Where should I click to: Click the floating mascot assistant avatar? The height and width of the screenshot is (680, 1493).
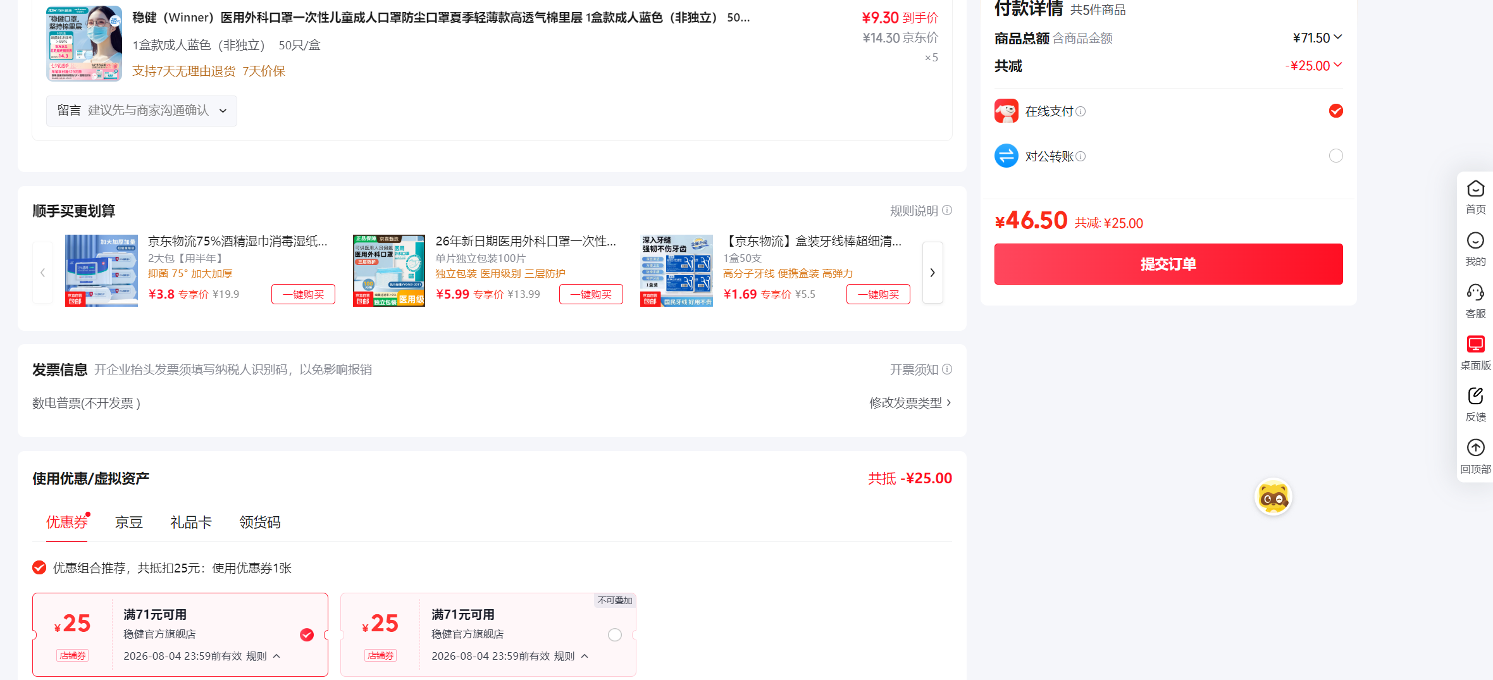[x=1273, y=497]
